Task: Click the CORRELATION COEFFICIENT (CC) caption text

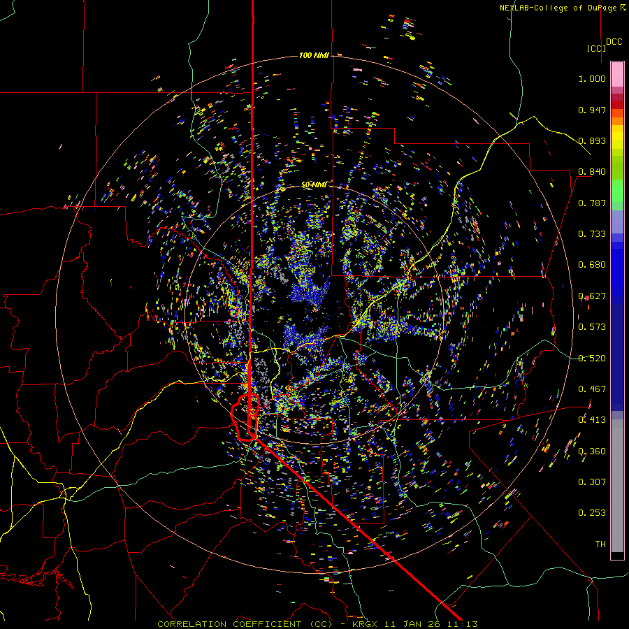Action: pos(245,624)
